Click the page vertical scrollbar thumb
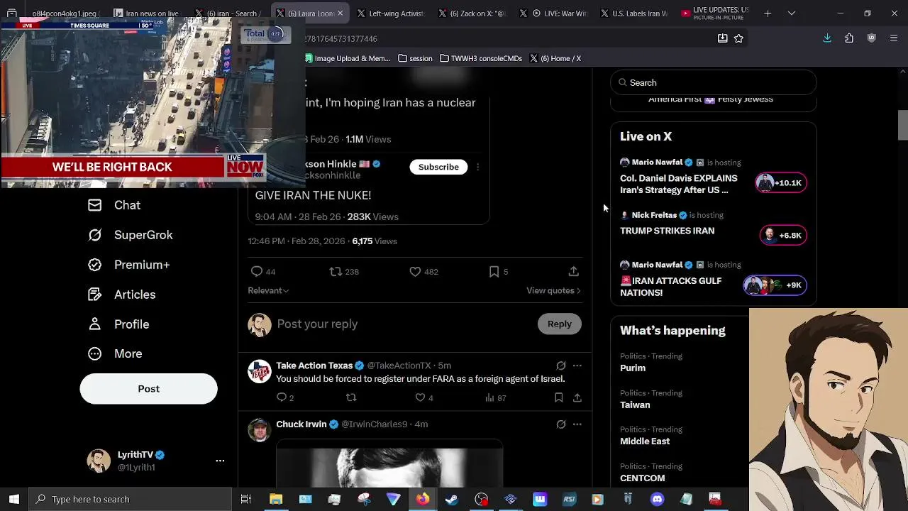This screenshot has width=908, height=511. pyautogui.click(x=902, y=126)
